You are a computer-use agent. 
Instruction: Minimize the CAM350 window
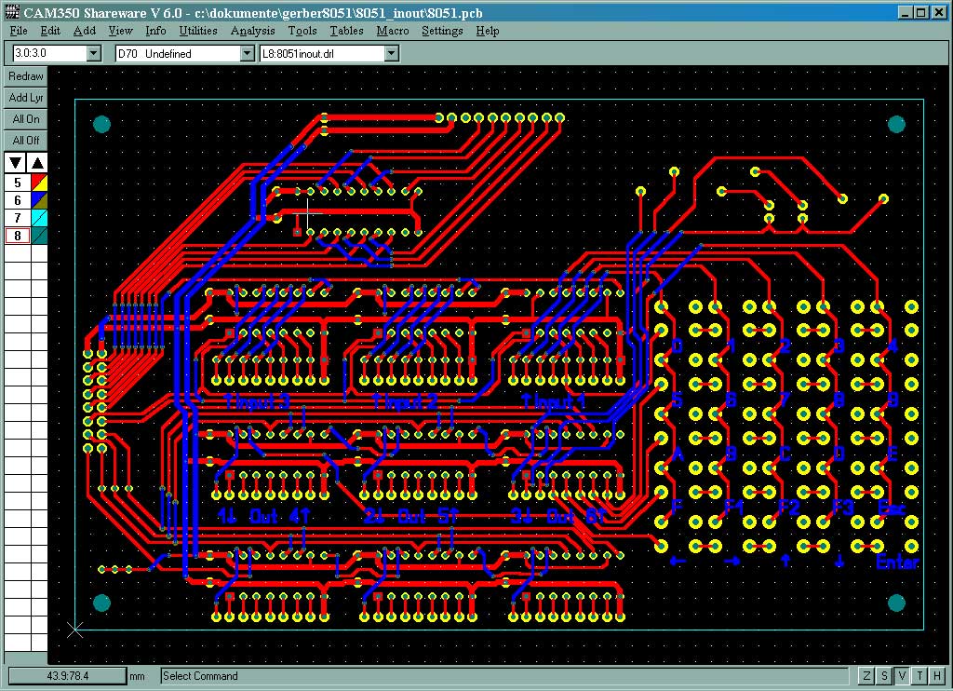(906, 12)
